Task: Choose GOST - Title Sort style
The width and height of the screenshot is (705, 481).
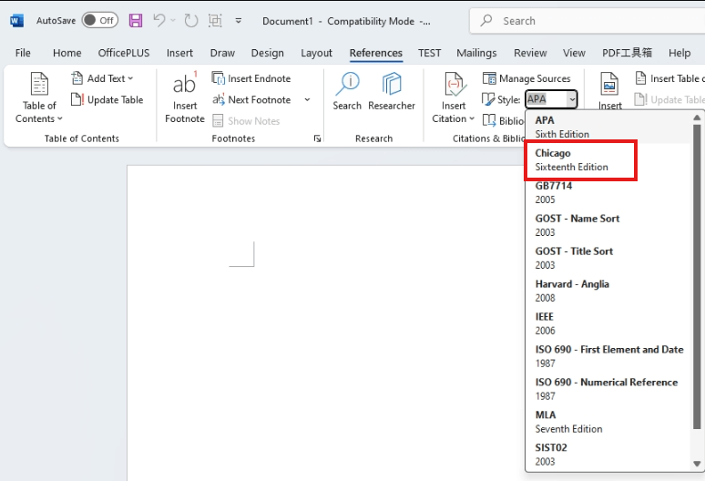Action: (608, 258)
